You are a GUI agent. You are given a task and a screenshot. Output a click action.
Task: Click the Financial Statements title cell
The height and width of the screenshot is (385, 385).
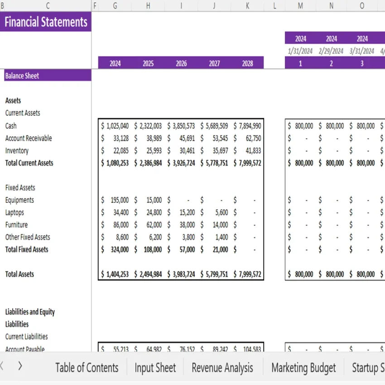pos(45,22)
